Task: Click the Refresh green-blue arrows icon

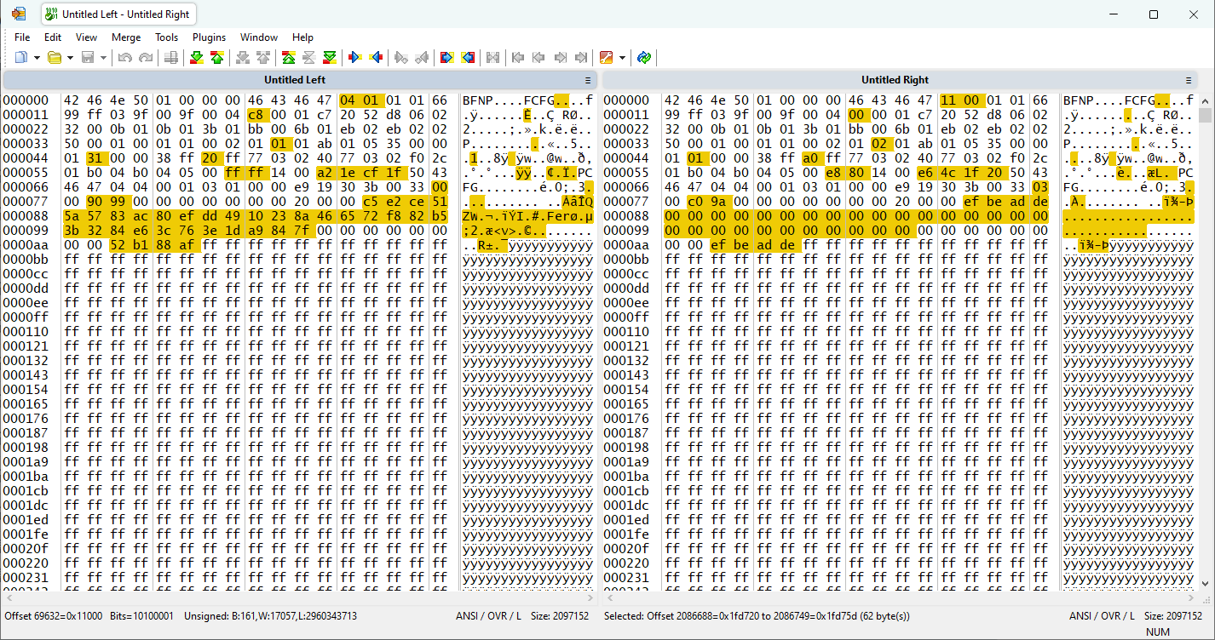Action: 644,57
